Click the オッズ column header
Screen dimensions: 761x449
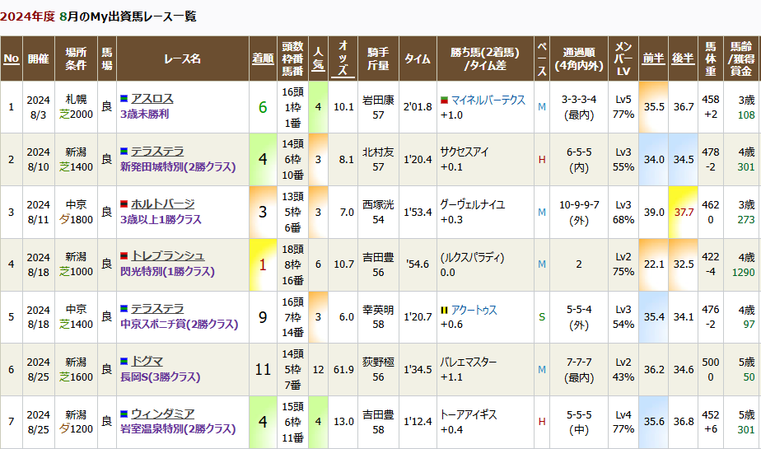[x=343, y=58]
